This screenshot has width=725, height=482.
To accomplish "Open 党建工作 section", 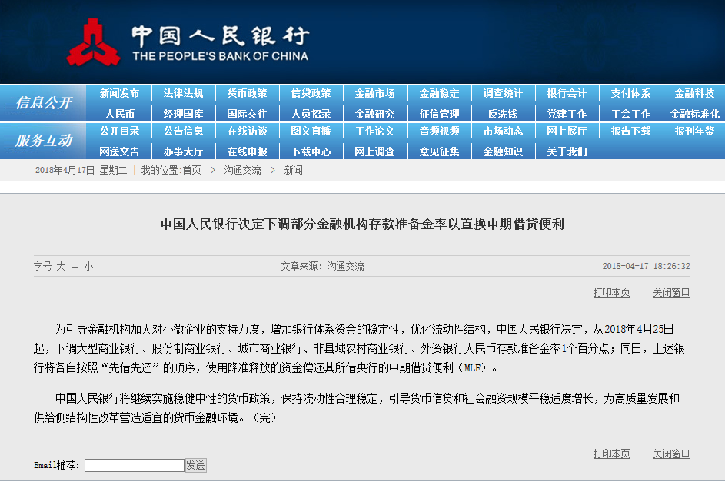I will (x=567, y=114).
